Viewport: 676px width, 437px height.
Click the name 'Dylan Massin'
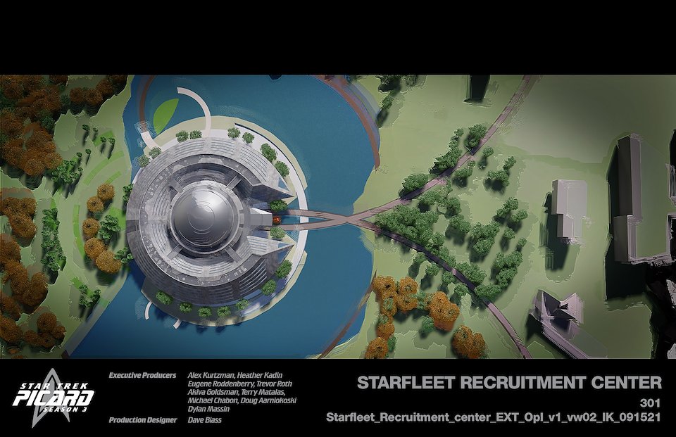tap(208, 409)
